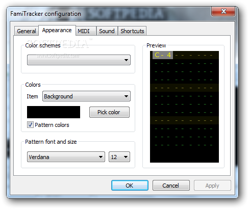Screen dimensions: 249x209
Task: Click the pattern preview area
Action: pos(184,107)
